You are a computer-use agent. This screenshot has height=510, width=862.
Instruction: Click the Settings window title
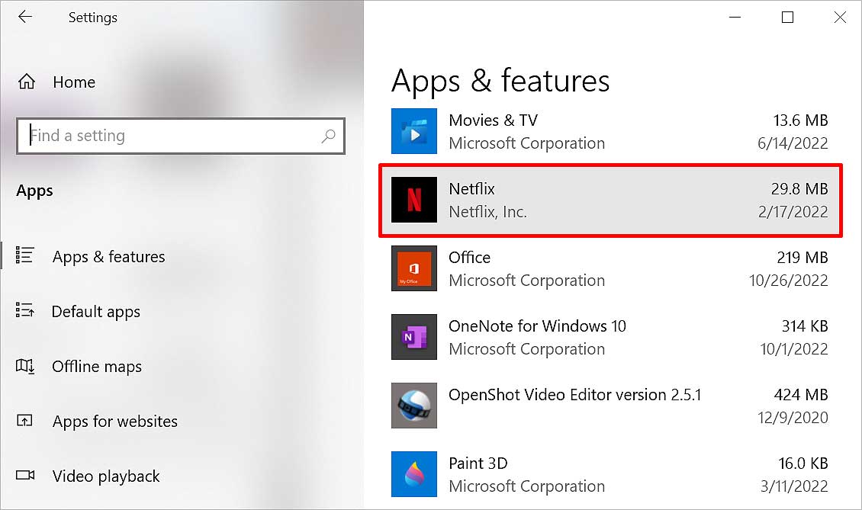[93, 18]
